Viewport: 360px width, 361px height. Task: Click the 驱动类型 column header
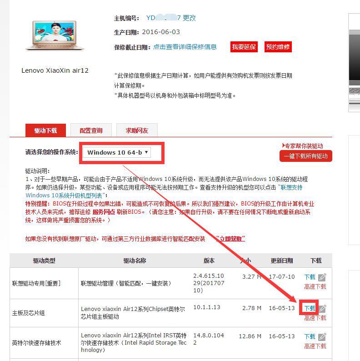click(44, 261)
